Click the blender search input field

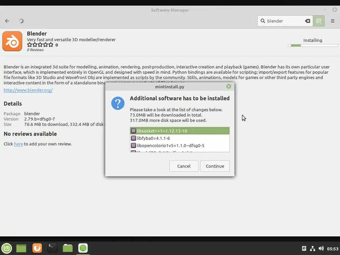[x=285, y=21]
